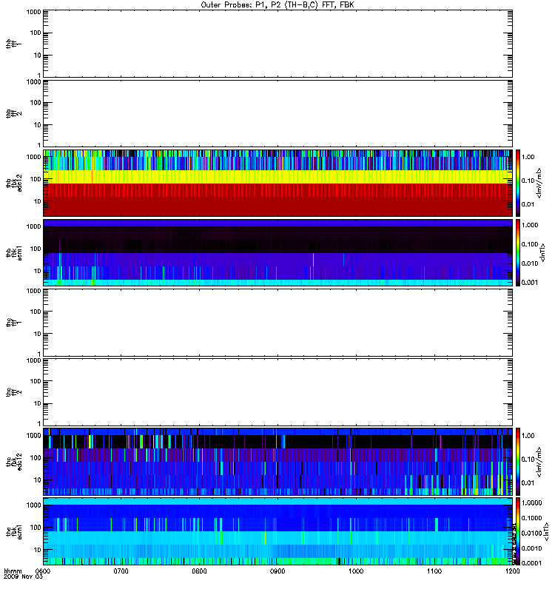Click the mV/m unit label beside thb edc12 color bar
Viewport: 555px width, 592px height.
[539, 183]
